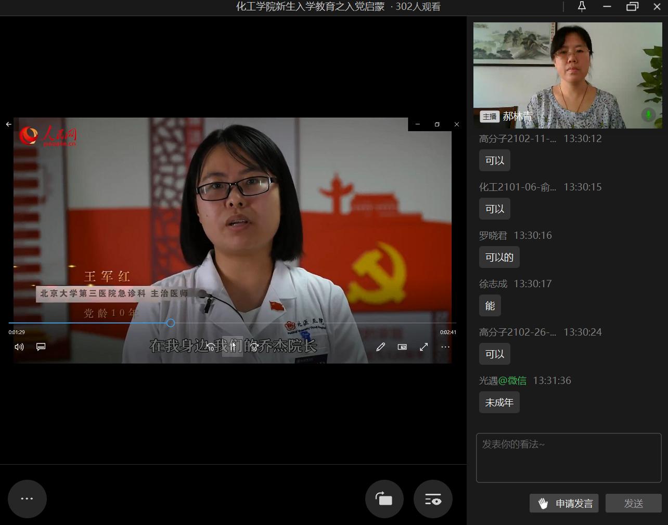Open the round more-options button at bottom left

[x=27, y=499]
